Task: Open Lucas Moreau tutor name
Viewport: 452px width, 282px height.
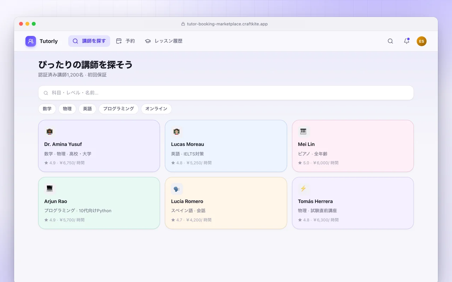Action: click(188, 144)
